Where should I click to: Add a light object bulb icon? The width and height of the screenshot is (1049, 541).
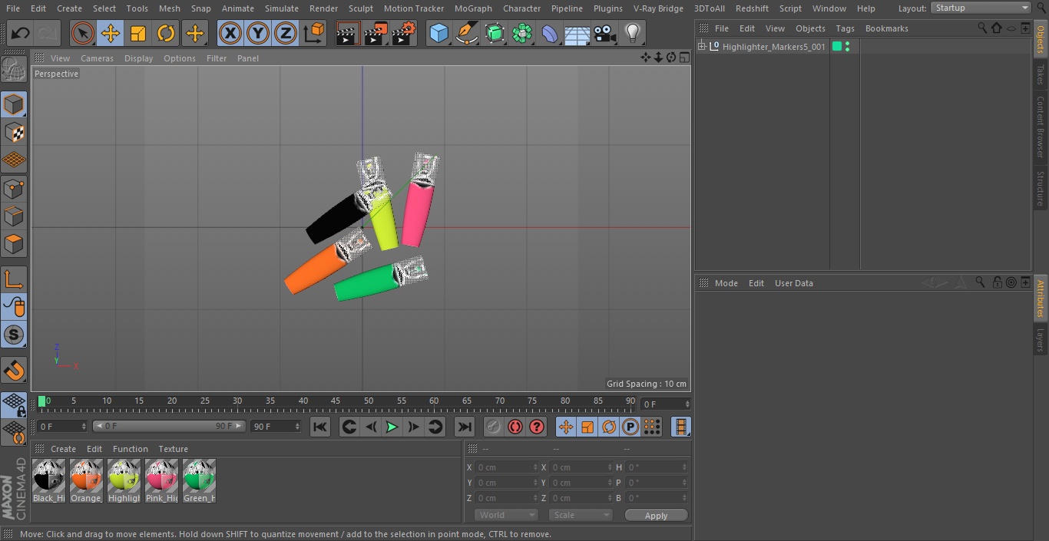pos(633,33)
